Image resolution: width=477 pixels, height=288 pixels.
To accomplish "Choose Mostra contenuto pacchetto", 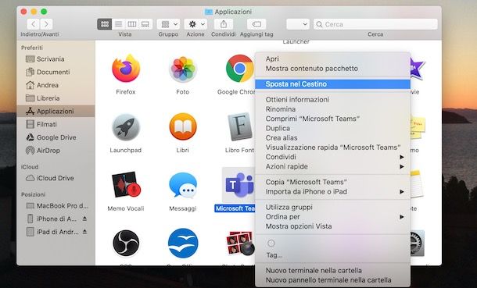I will [333, 68].
